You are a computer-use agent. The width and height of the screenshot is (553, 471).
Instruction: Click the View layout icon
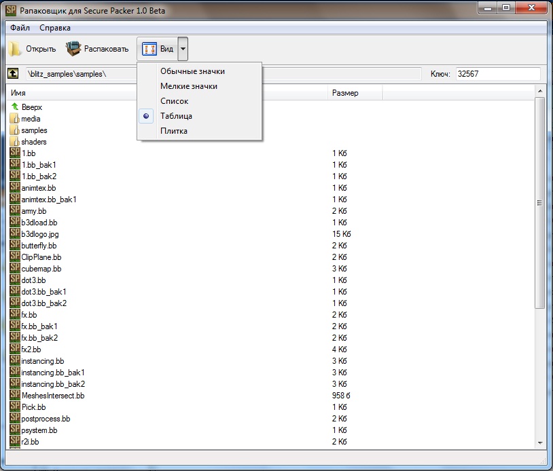pyautogui.click(x=149, y=49)
